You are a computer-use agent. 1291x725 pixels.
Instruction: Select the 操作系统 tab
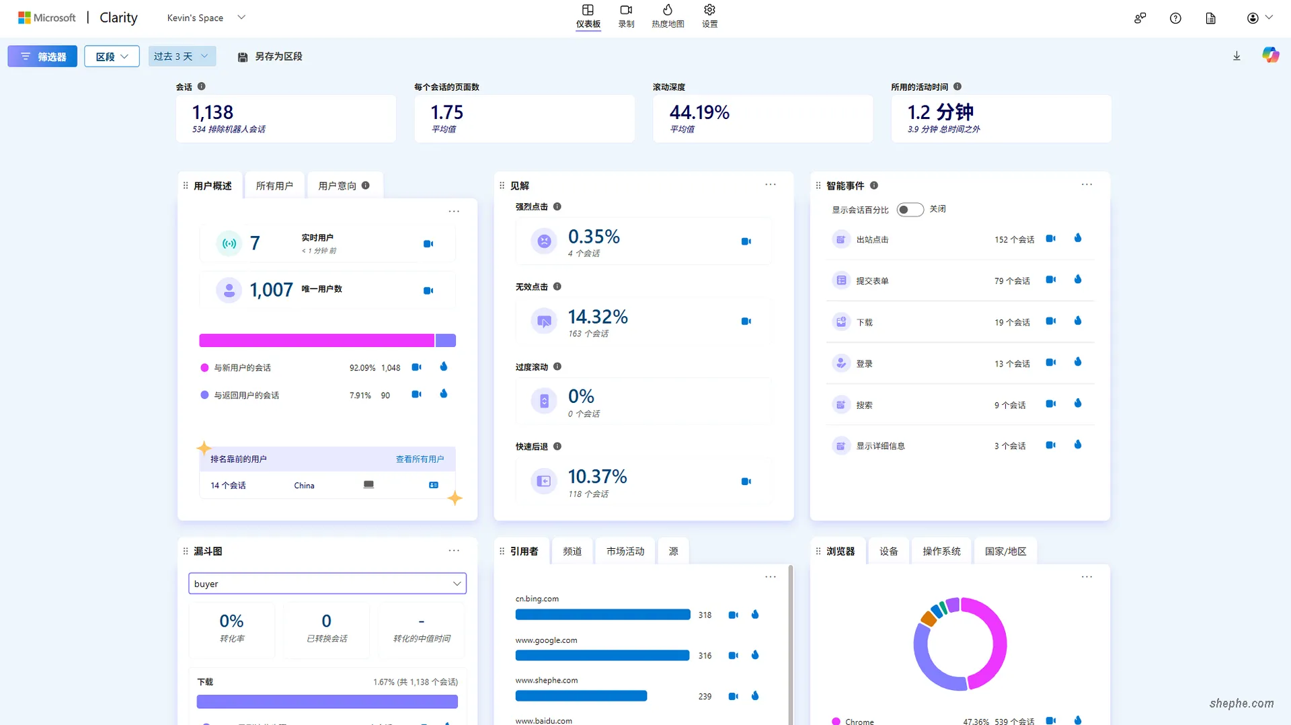(x=941, y=551)
